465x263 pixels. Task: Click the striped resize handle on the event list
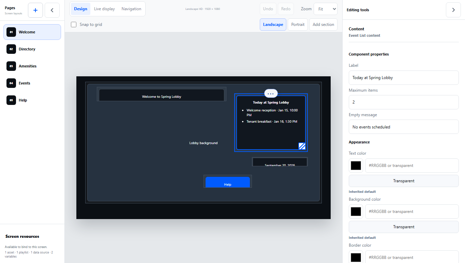pos(302,146)
